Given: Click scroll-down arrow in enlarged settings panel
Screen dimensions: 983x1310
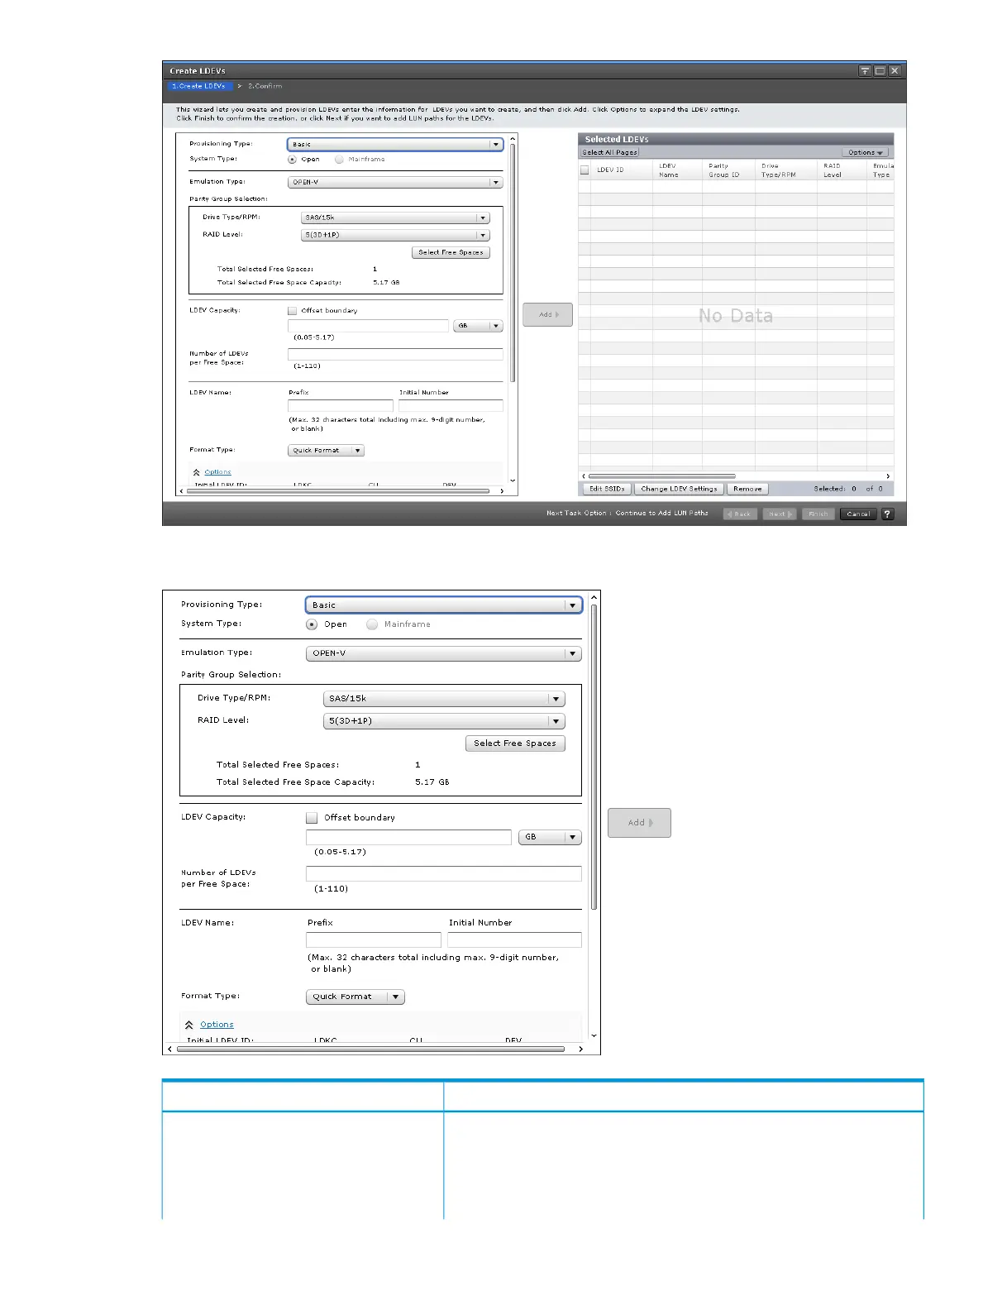Looking at the screenshot, I should [x=594, y=1035].
